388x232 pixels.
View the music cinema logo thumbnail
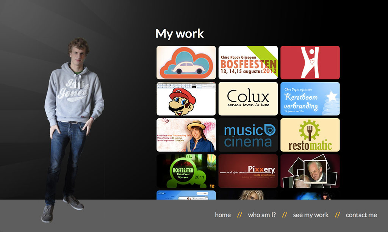click(x=248, y=135)
